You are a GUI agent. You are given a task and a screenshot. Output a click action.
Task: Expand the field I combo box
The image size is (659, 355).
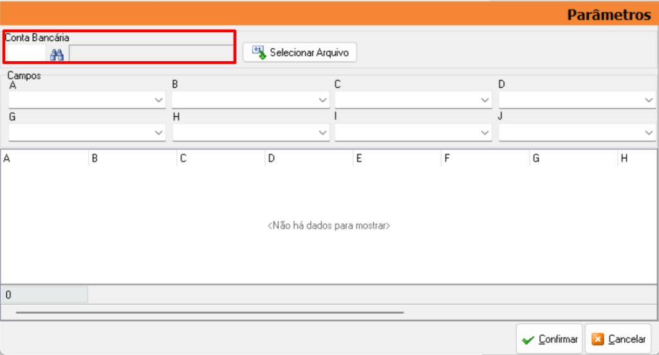pyautogui.click(x=413, y=132)
